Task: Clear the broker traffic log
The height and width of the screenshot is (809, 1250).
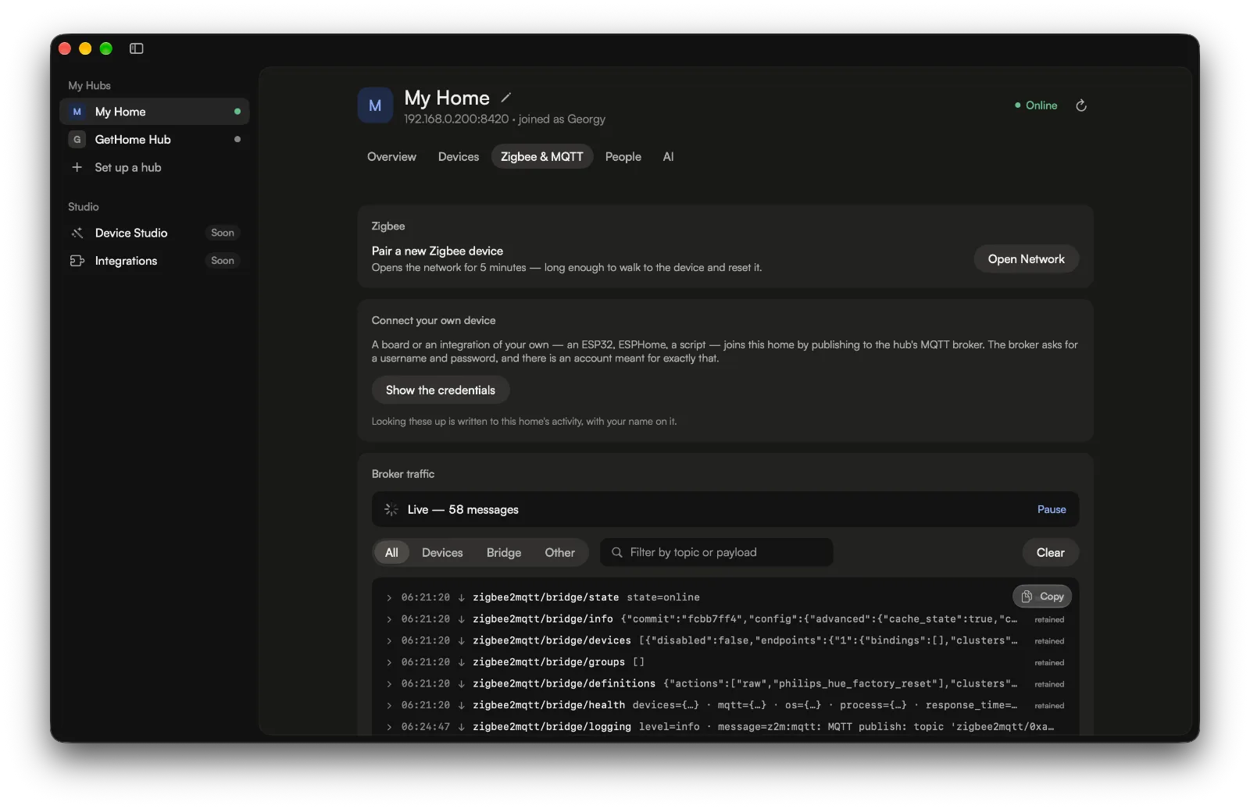Action: click(x=1050, y=553)
